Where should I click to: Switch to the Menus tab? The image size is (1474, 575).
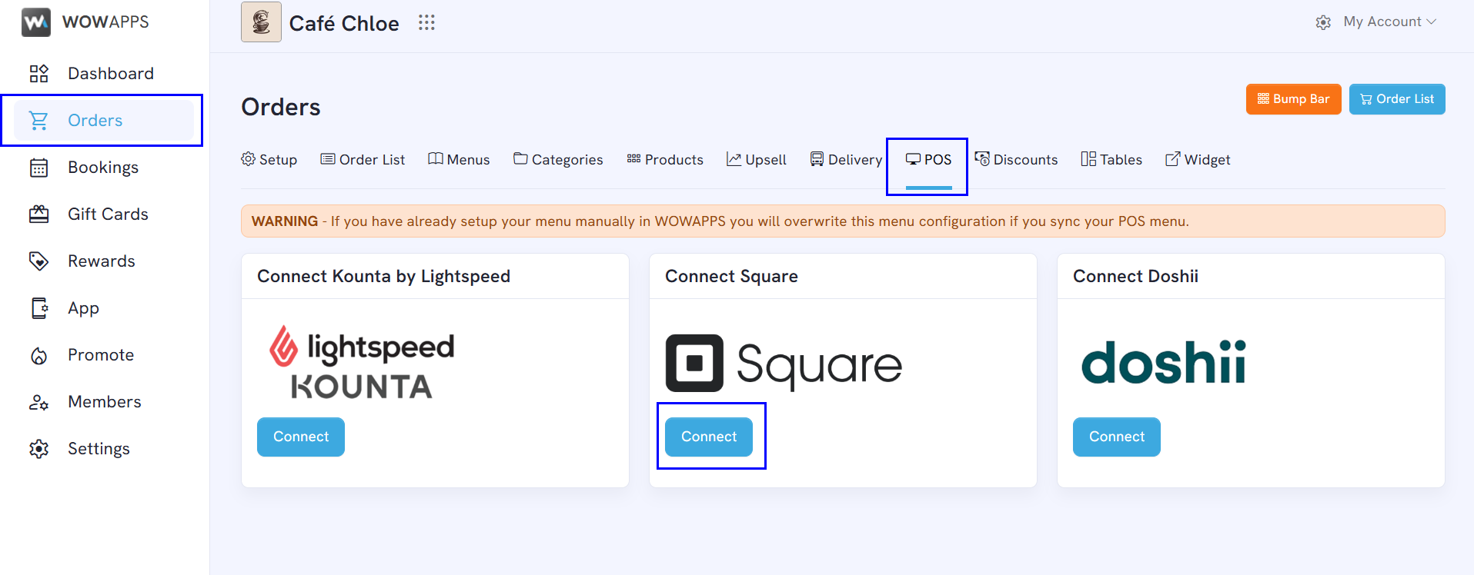coord(459,160)
